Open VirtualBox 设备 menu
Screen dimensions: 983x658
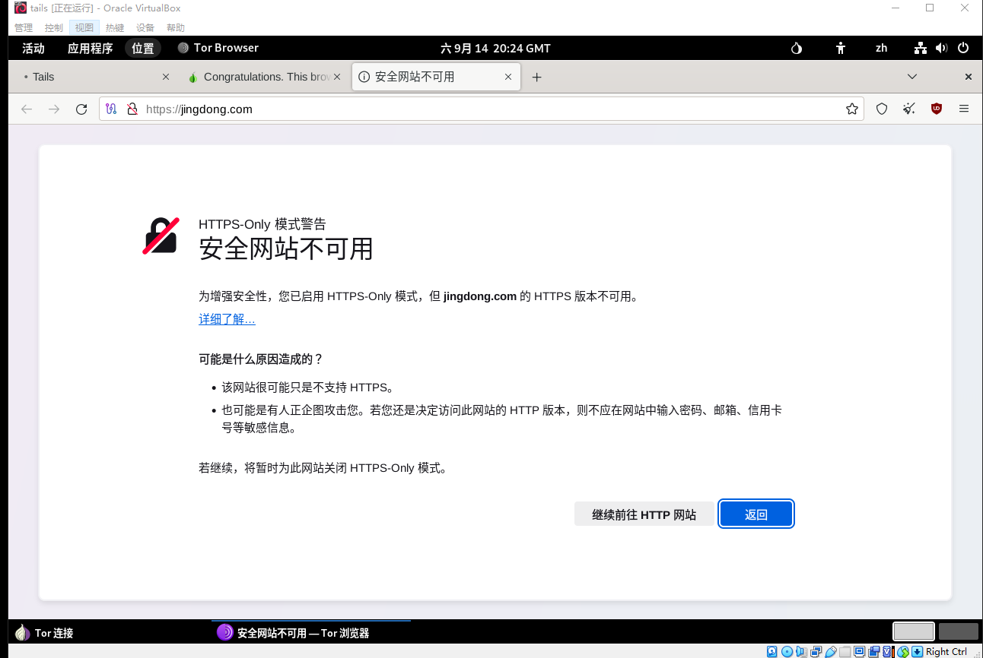point(145,27)
